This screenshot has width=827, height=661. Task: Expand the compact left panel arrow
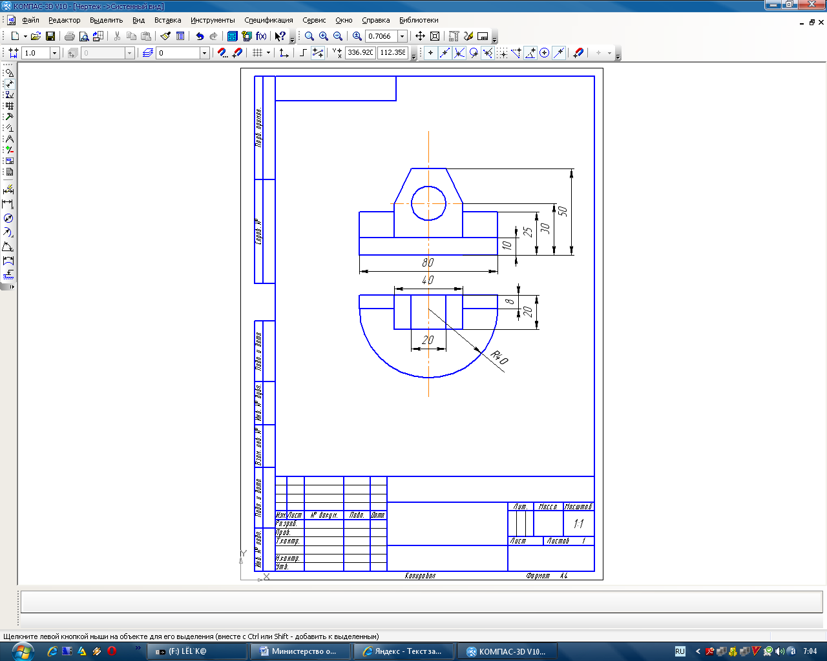pos(12,287)
